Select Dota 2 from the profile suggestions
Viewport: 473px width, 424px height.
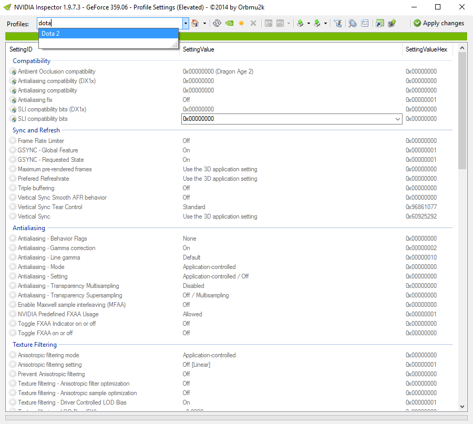pyautogui.click(x=108, y=34)
